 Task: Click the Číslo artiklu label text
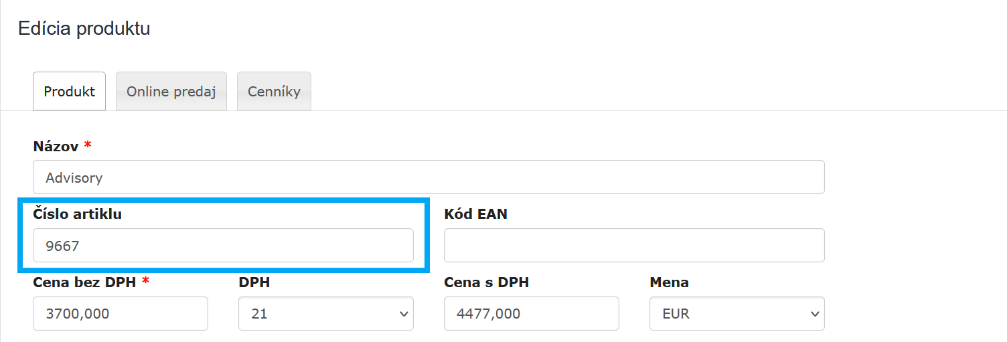(x=77, y=214)
